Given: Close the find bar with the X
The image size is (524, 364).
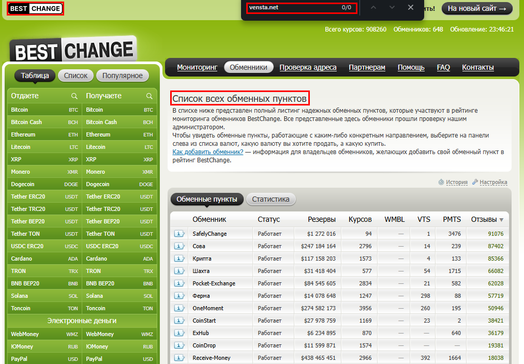Looking at the screenshot, I should tap(411, 8).
